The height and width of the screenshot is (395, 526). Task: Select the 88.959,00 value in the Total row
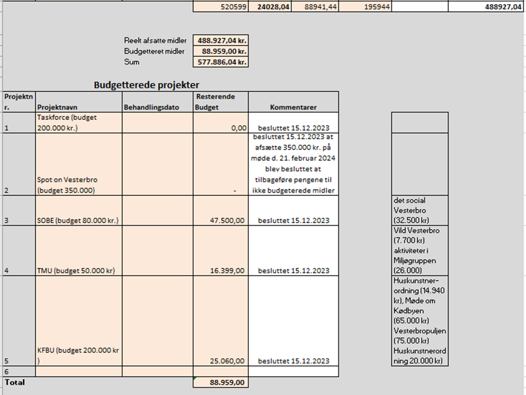(x=221, y=382)
